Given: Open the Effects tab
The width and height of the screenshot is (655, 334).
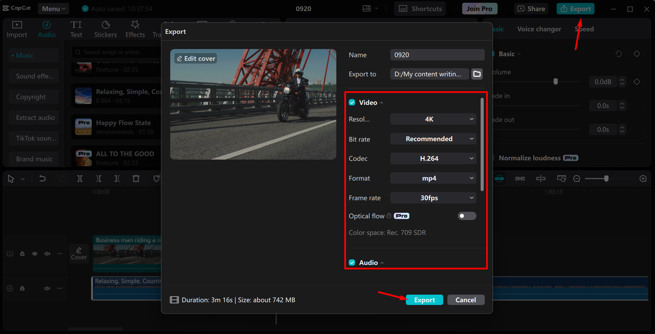Looking at the screenshot, I should [135, 30].
